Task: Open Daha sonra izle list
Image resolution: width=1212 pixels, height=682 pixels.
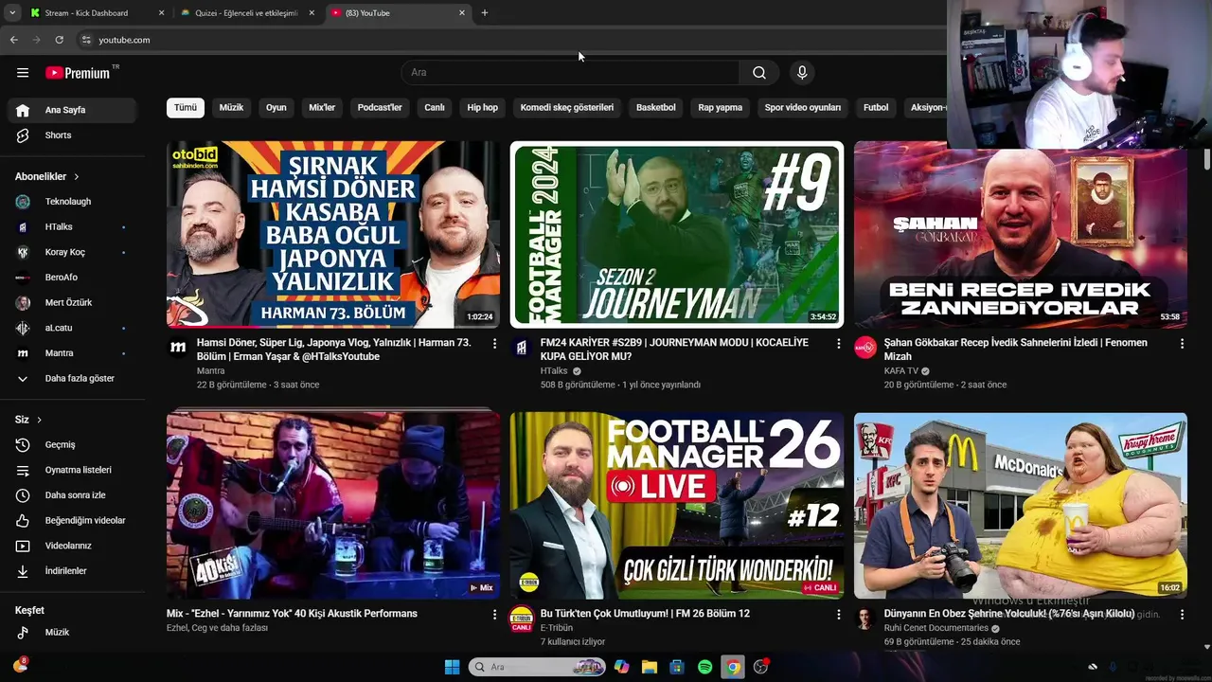Action: (72, 495)
